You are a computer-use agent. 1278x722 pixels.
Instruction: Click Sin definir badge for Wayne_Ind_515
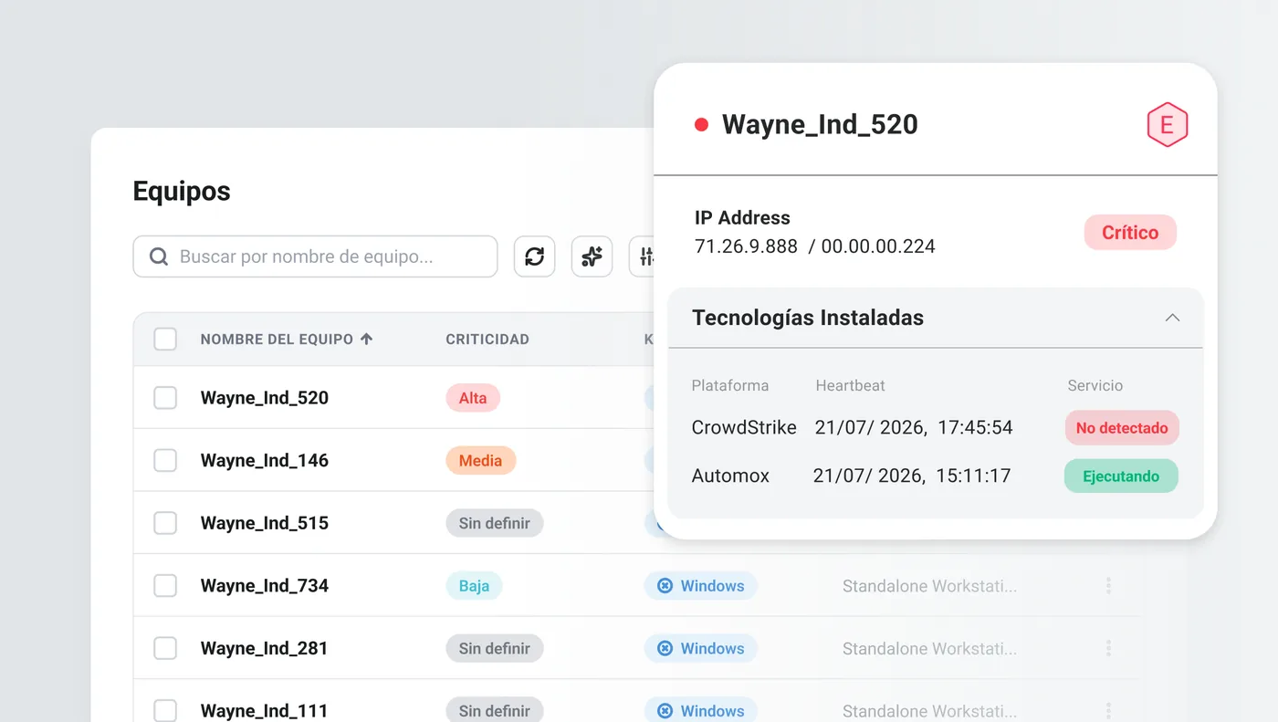(x=495, y=523)
